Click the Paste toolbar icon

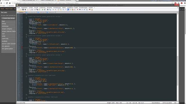click(40, 10)
